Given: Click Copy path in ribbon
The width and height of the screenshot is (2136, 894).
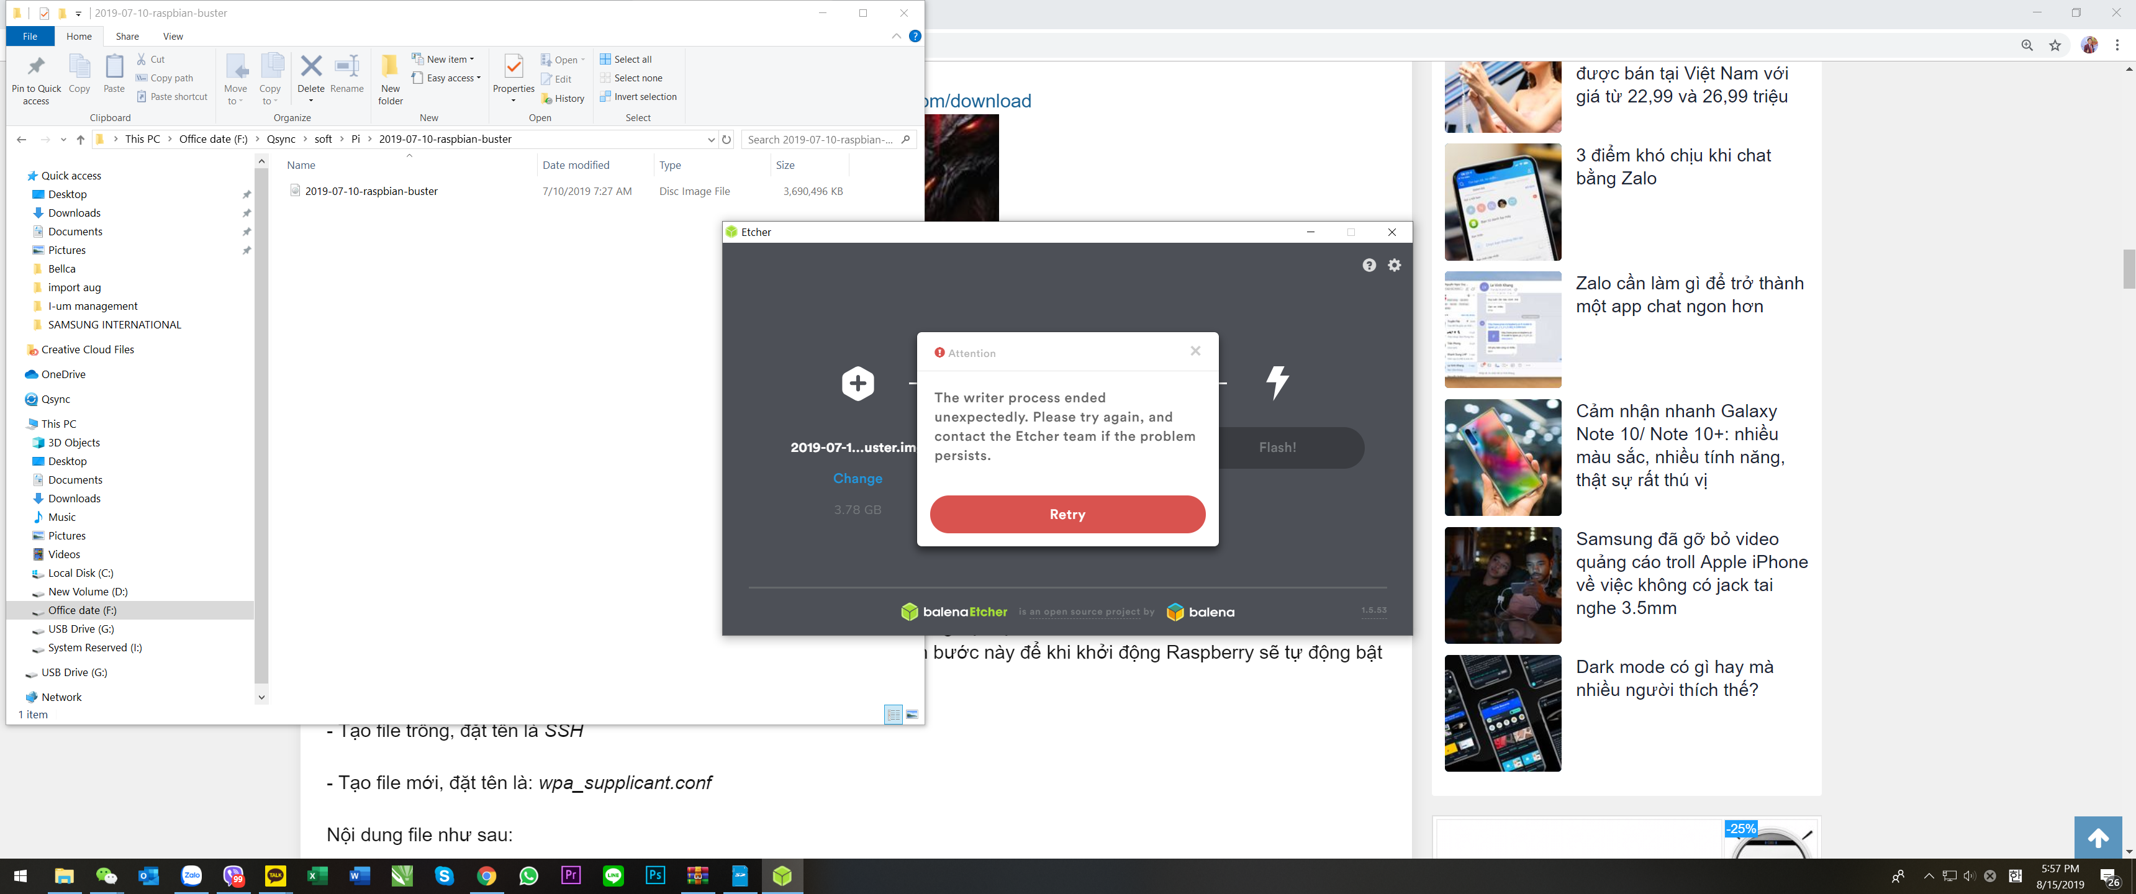Looking at the screenshot, I should point(164,78).
